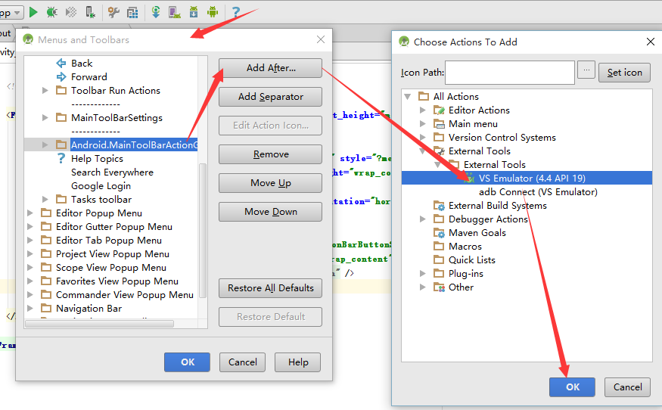The height and width of the screenshot is (410, 662).
Task: Sync project with Gradle files icon
Action: pos(156,12)
